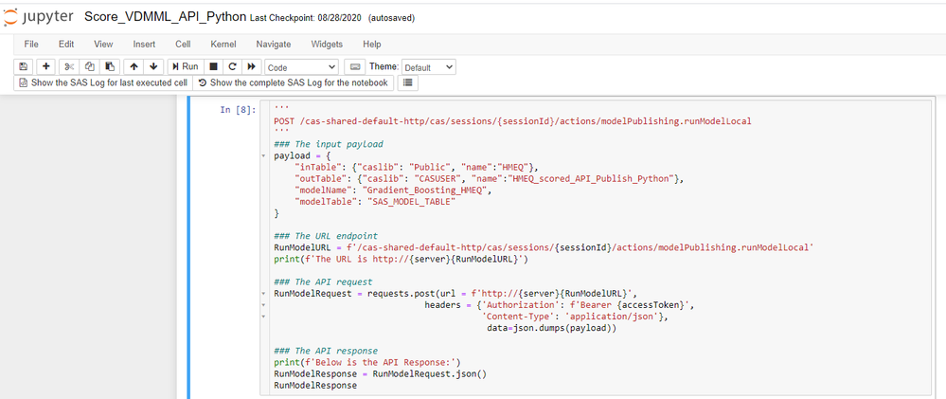Show the complete SAS Log for the notebook

pyautogui.click(x=293, y=83)
